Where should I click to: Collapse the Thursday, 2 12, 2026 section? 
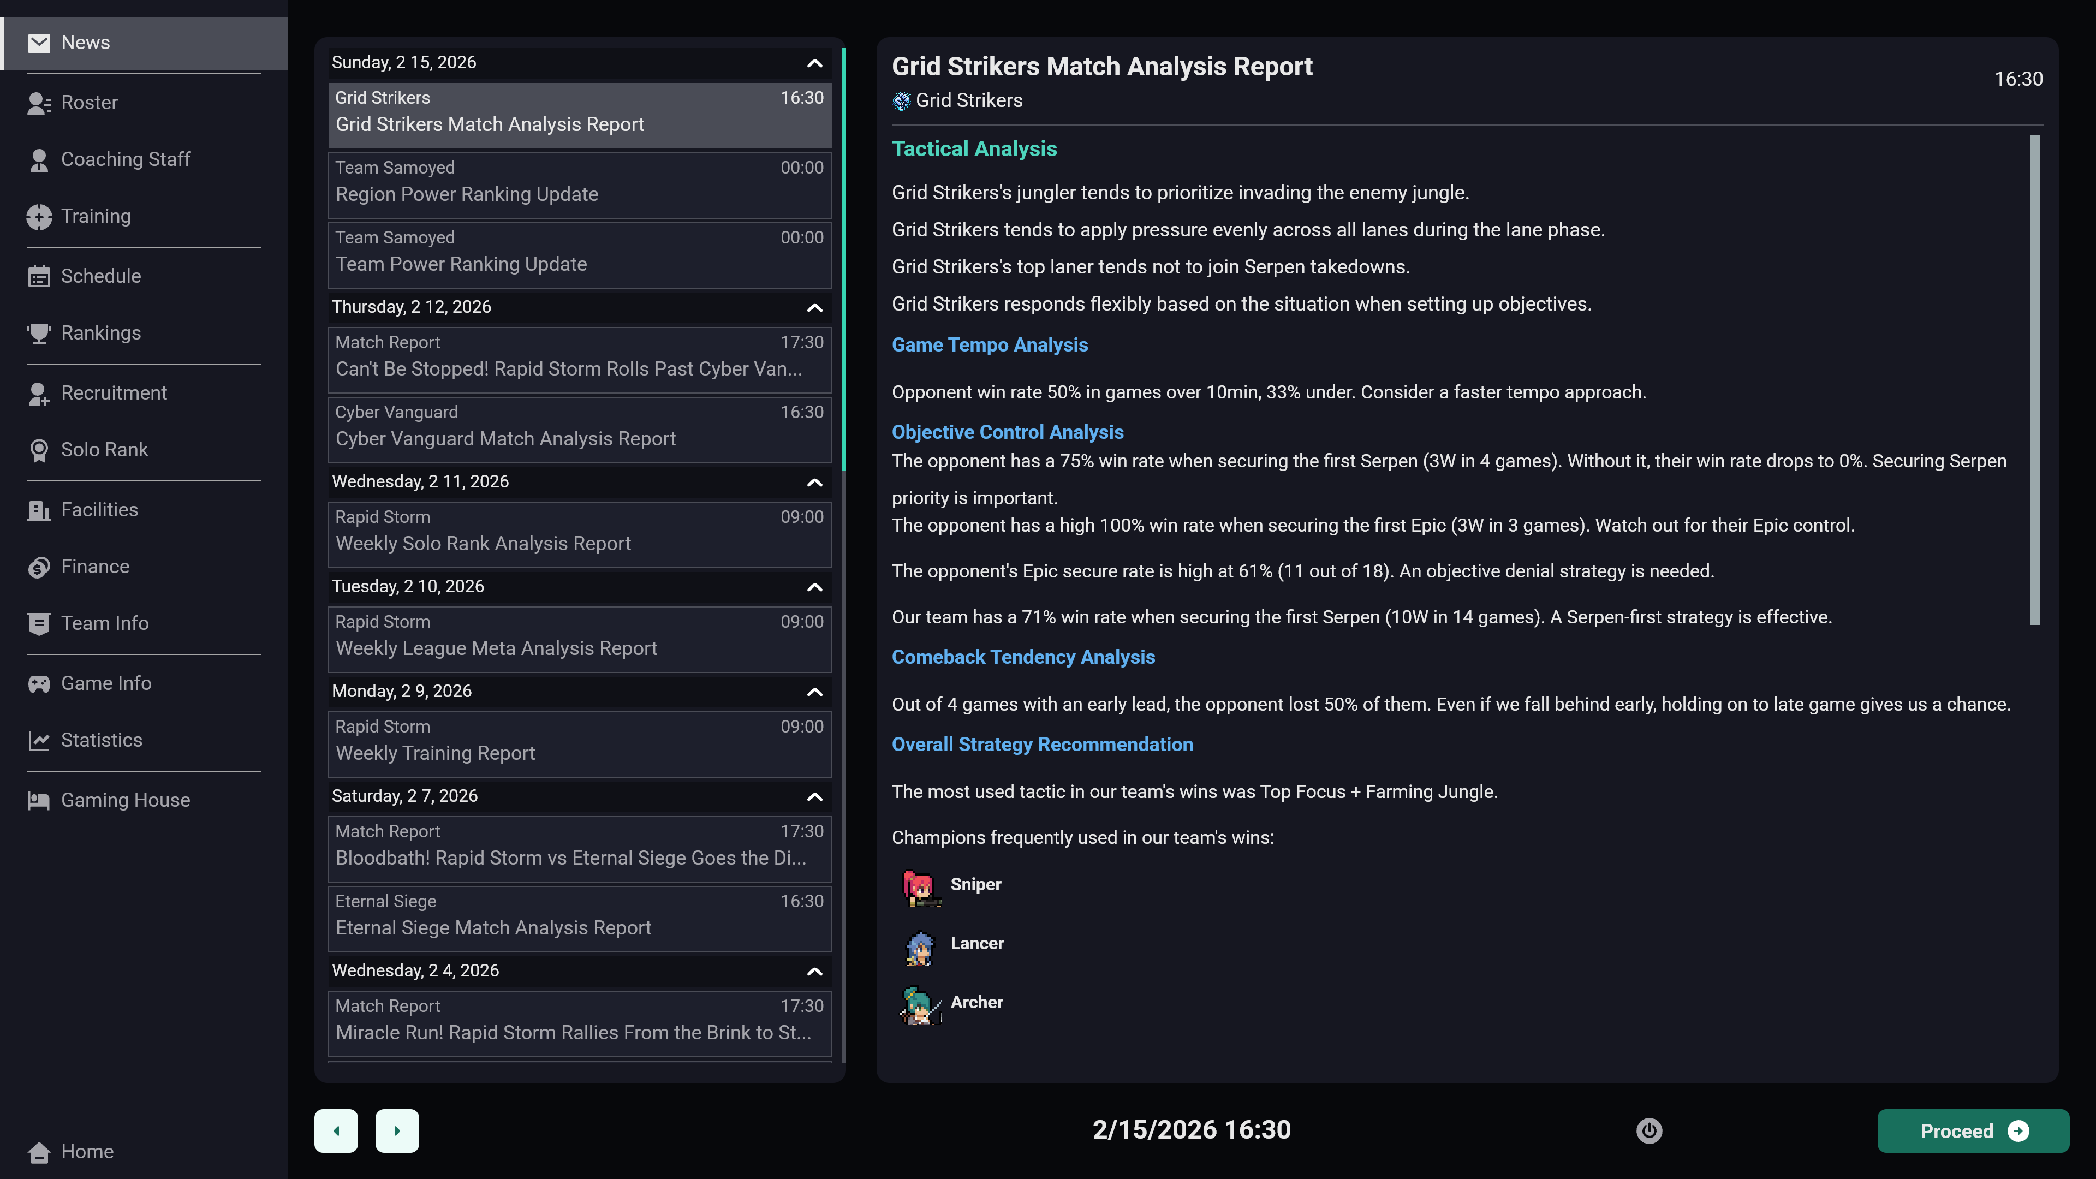pyautogui.click(x=814, y=307)
